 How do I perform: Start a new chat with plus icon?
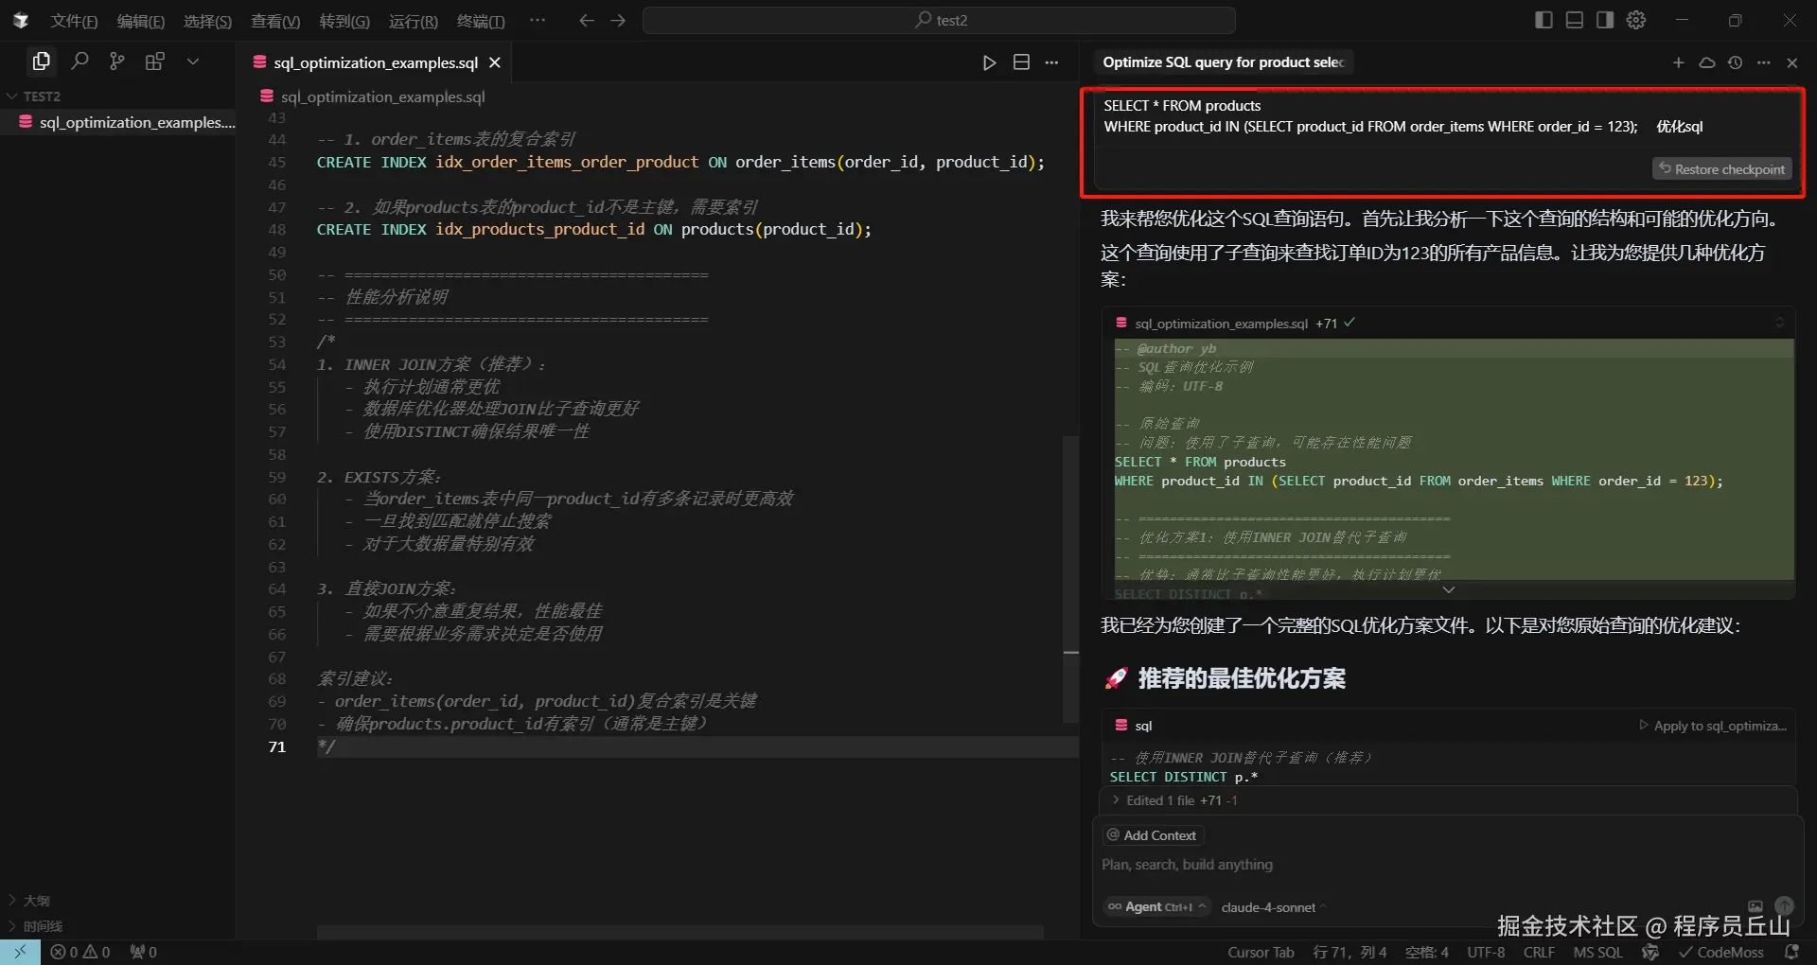tap(1679, 62)
